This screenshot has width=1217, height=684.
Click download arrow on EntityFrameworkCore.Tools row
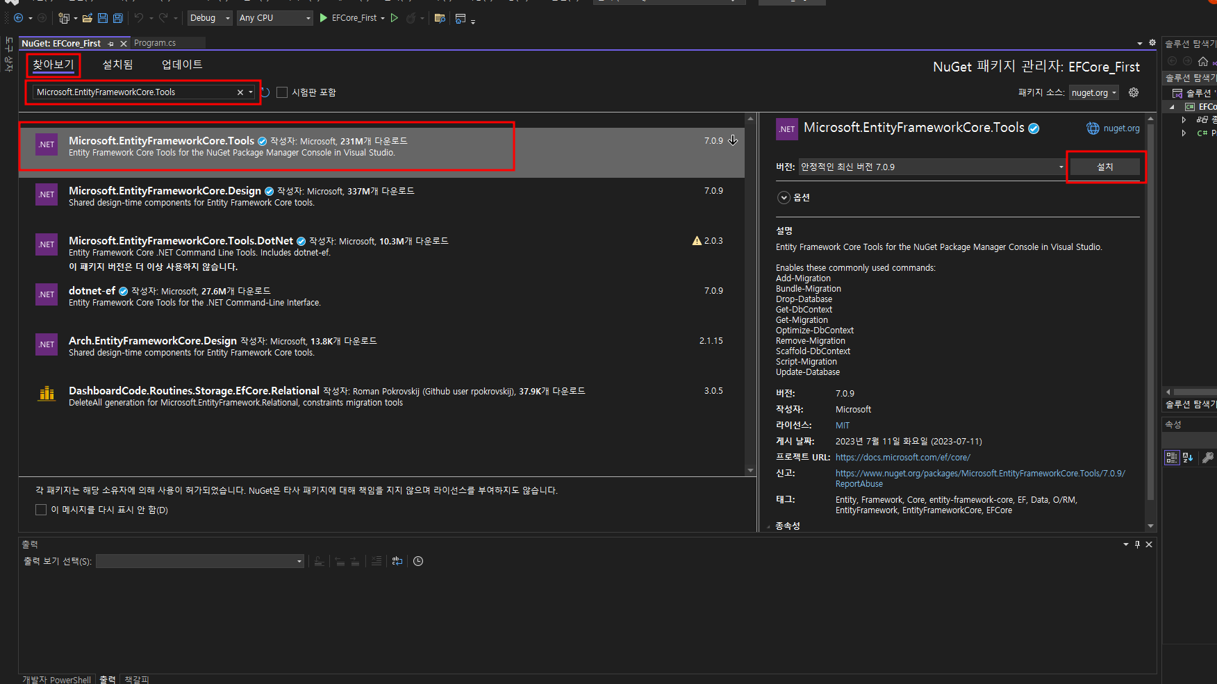tap(733, 140)
